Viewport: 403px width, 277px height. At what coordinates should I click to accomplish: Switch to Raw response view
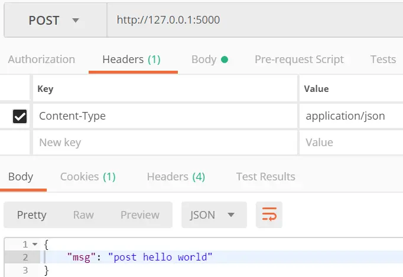click(x=83, y=215)
